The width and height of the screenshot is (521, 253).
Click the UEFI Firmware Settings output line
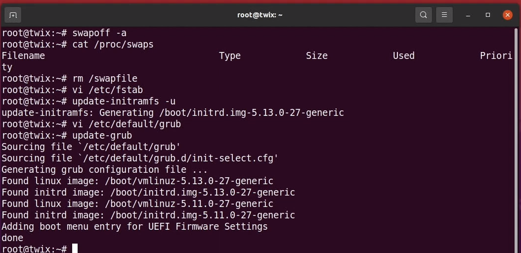click(134, 227)
